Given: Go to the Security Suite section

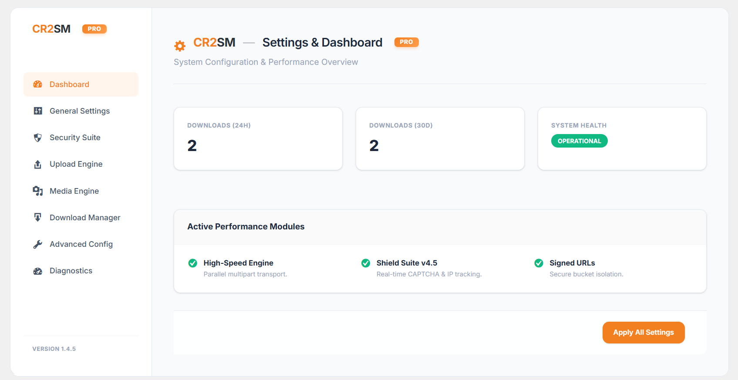Looking at the screenshot, I should click(x=81, y=138).
